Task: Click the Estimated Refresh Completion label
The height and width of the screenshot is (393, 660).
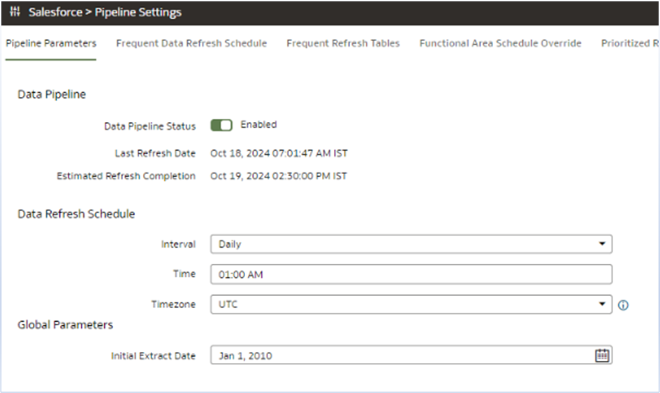Action: click(126, 176)
